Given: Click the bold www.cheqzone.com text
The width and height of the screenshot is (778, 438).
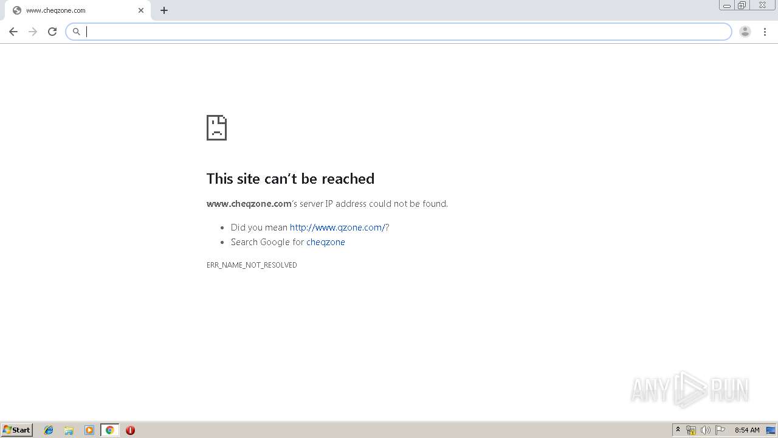Looking at the screenshot, I should [249, 204].
